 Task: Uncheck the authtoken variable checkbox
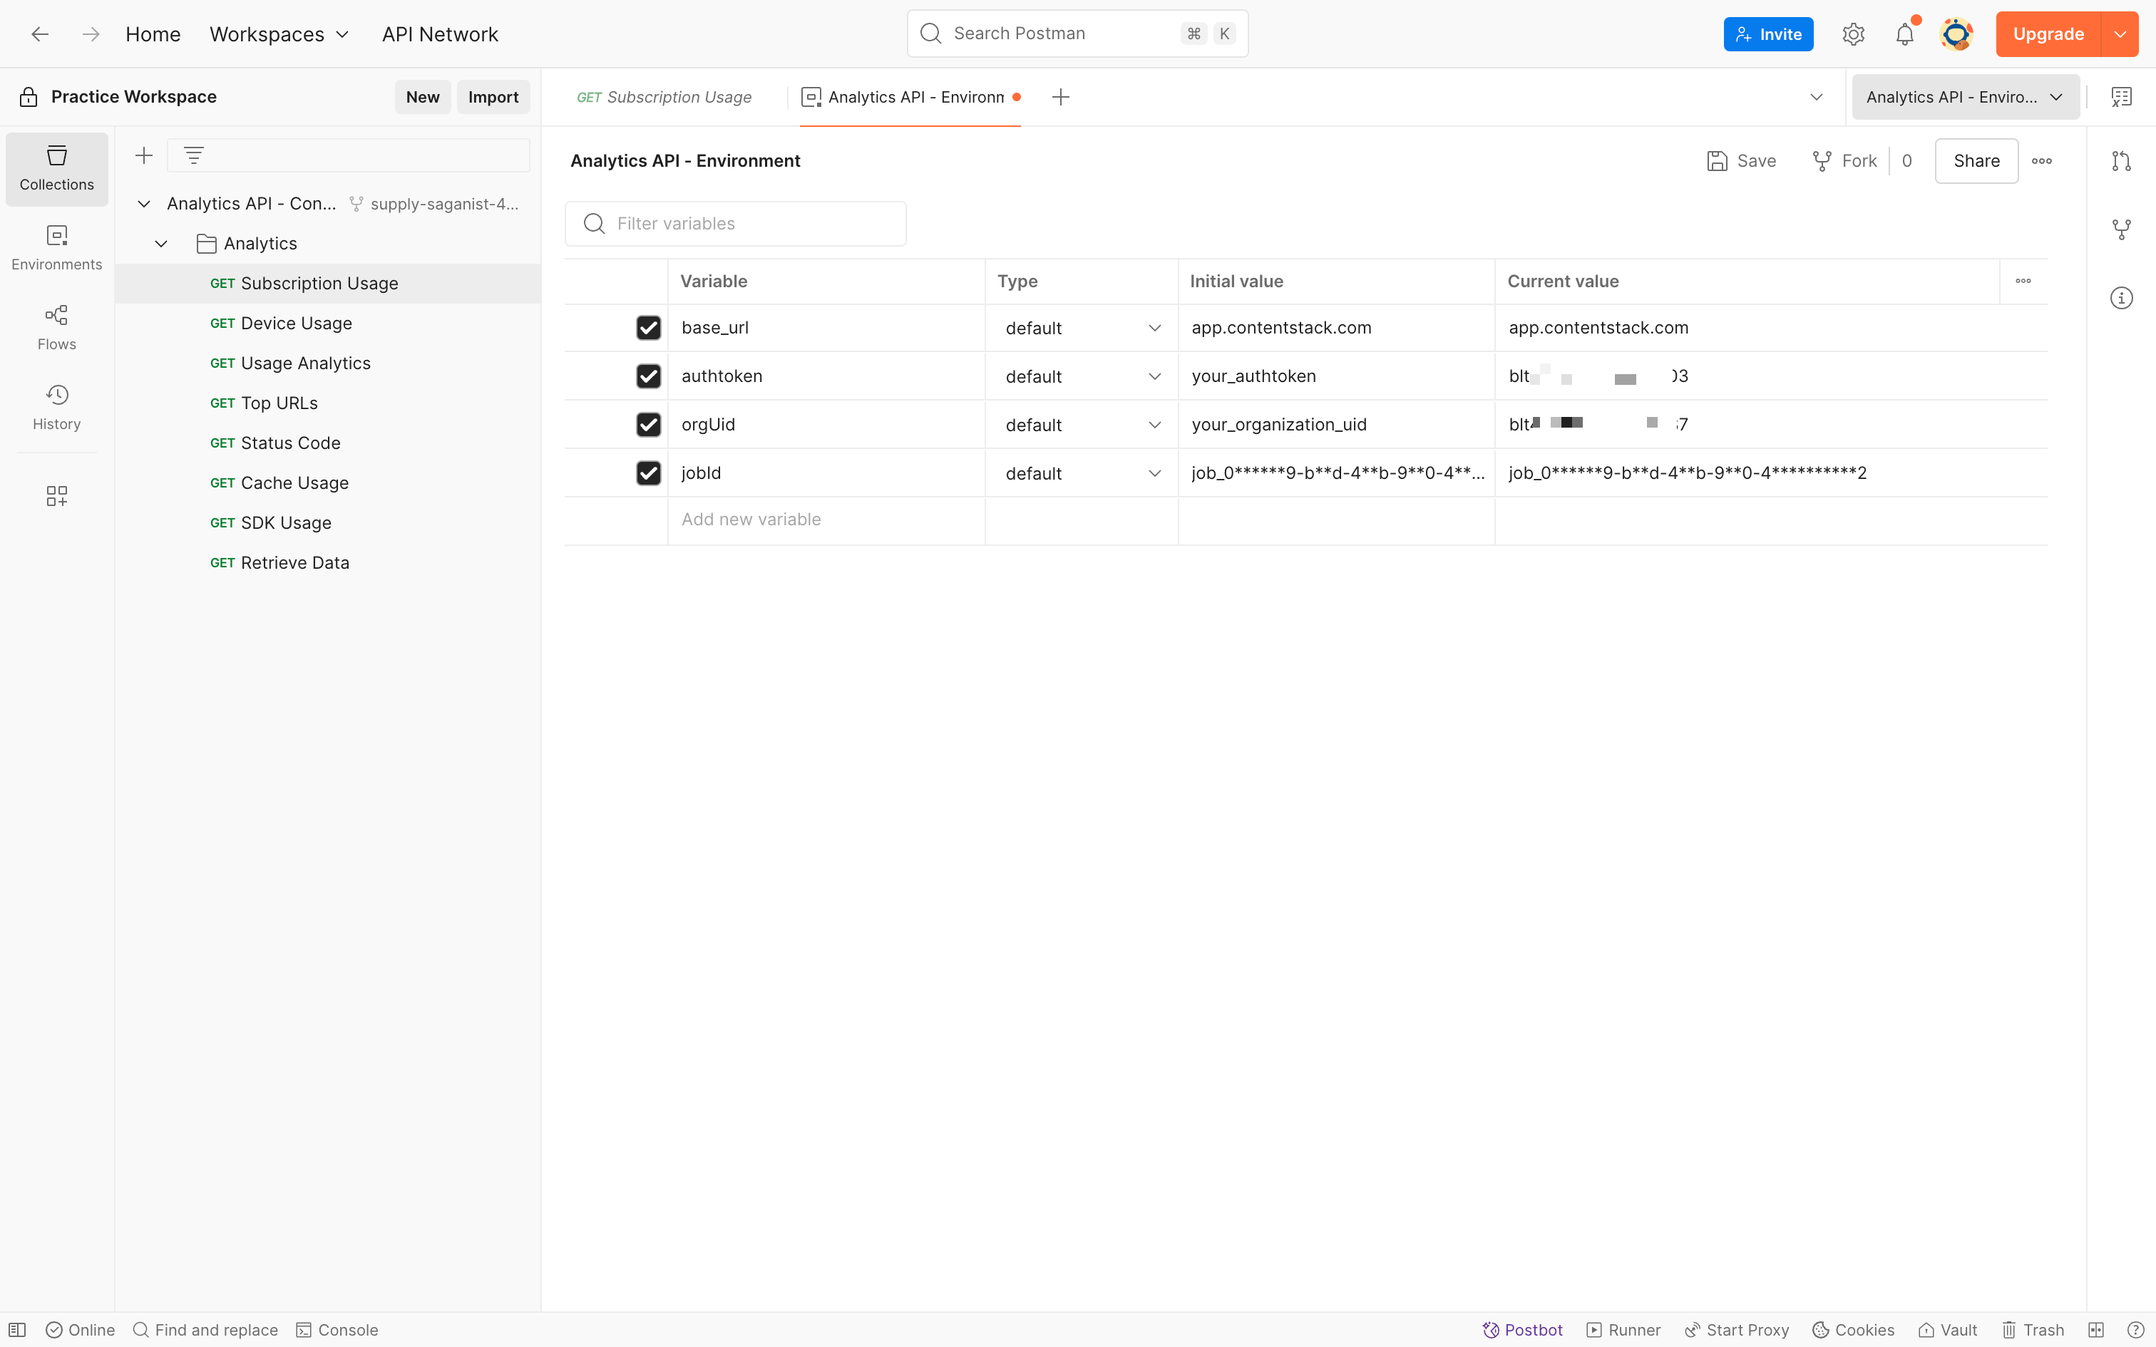click(649, 376)
